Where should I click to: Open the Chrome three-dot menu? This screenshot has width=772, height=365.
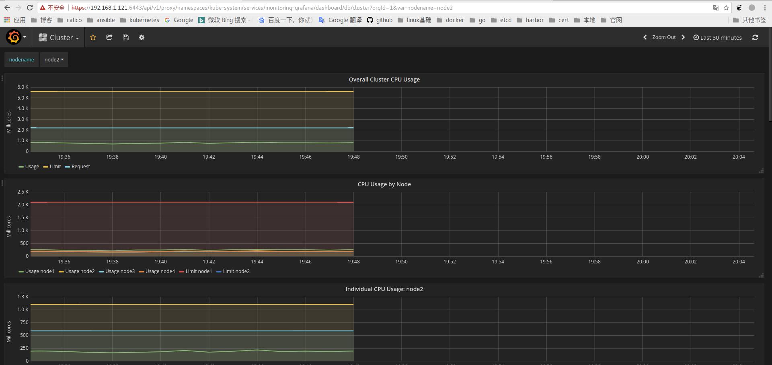[x=765, y=8]
